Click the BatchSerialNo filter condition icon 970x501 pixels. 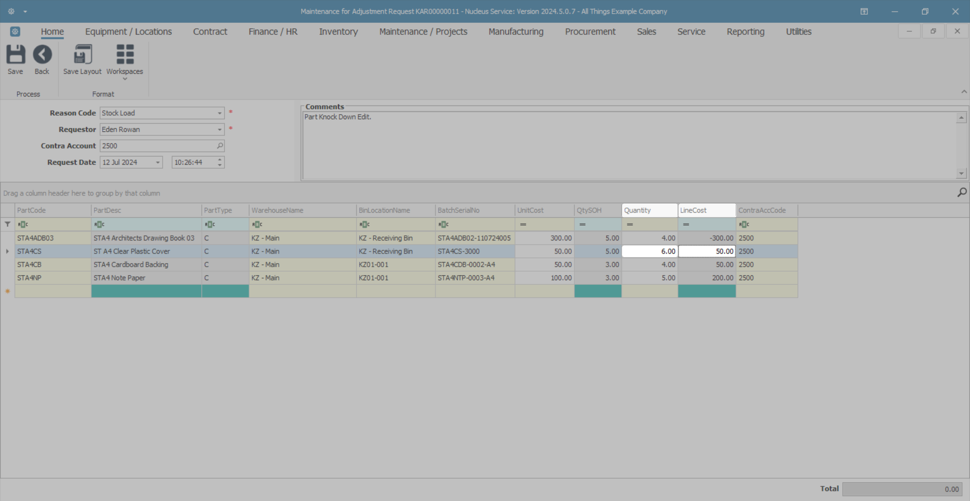click(443, 224)
